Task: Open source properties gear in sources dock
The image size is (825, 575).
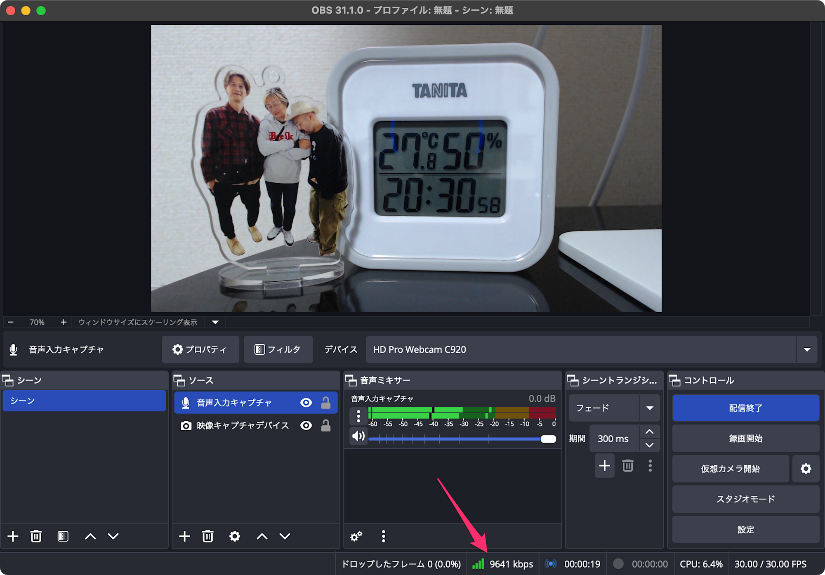Action: (235, 536)
